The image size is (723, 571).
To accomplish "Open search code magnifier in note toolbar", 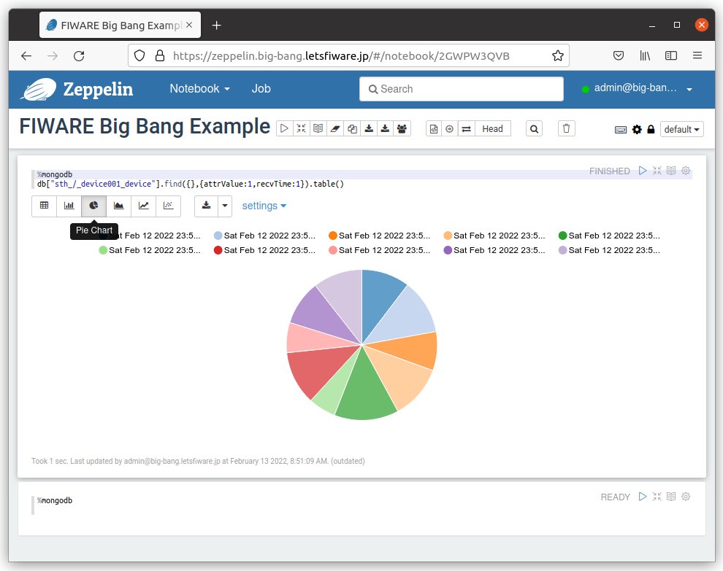I will point(534,129).
